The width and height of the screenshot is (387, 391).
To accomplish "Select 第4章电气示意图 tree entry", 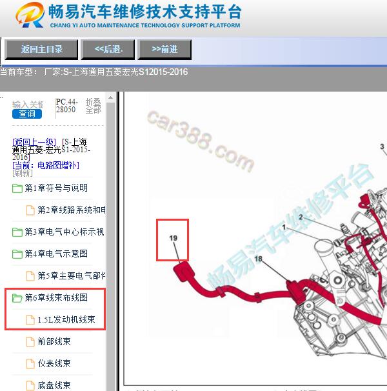I will pyautogui.click(x=56, y=254).
